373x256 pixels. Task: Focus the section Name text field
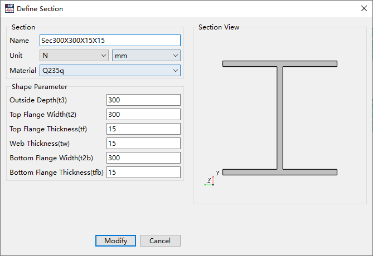pyautogui.click(x=110, y=41)
